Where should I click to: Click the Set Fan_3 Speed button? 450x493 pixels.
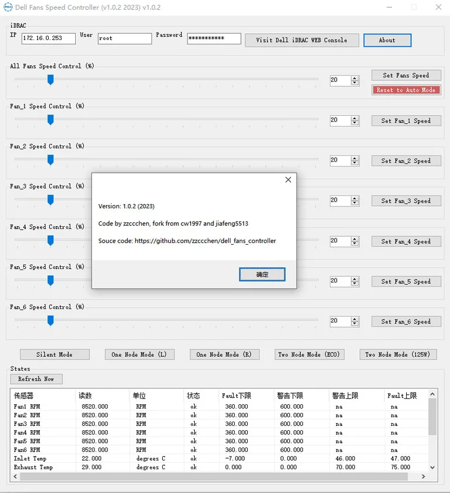coord(406,201)
